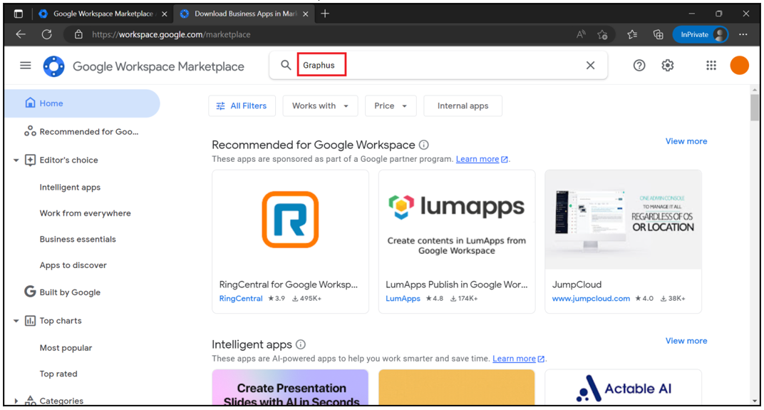Switch to Google Workspace Marketplace tab
This screenshot has width=764, height=410.
click(x=103, y=14)
